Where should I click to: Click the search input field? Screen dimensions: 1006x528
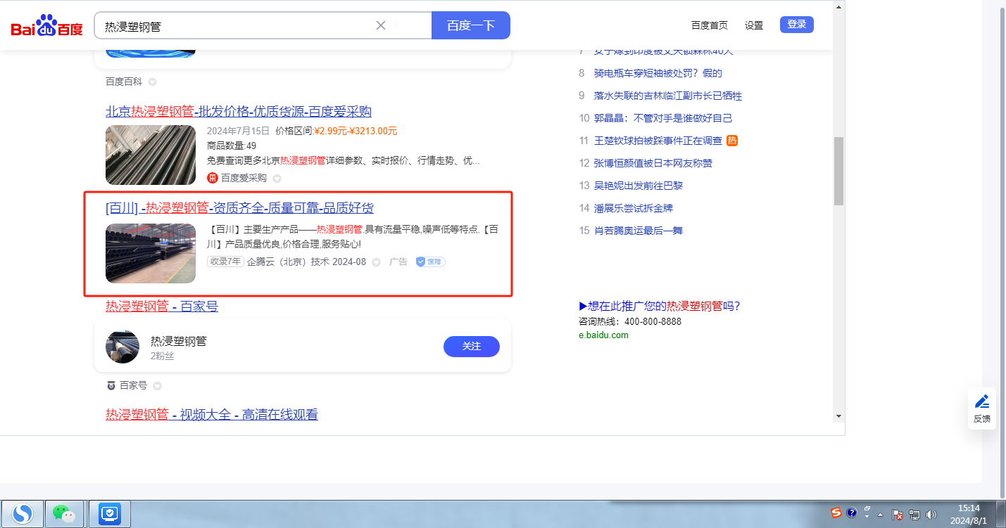tap(236, 26)
